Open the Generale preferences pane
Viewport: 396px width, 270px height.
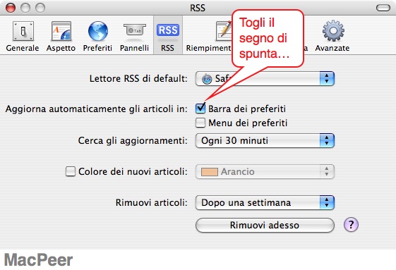point(23,37)
